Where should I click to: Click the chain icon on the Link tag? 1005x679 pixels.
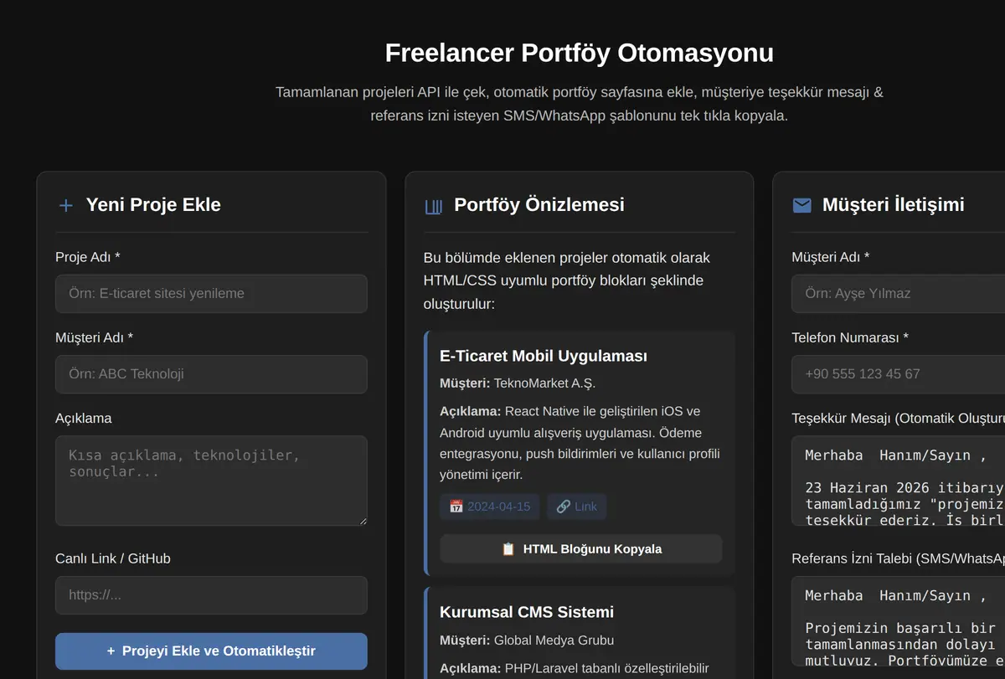click(563, 507)
